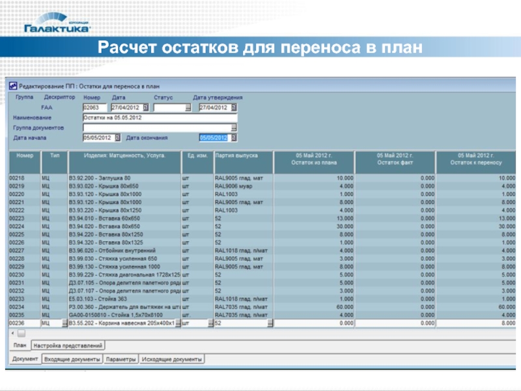Go to Исходящие документы tab
Image resolution: width=521 pixels, height=391 pixels.
coord(172,359)
